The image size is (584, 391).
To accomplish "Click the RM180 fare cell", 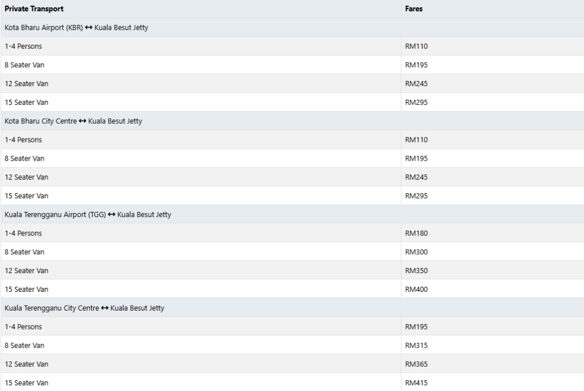I will pyautogui.click(x=416, y=233).
